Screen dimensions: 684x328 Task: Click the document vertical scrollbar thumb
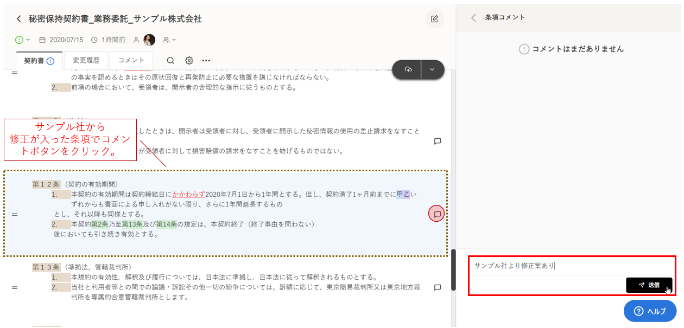tap(453, 269)
